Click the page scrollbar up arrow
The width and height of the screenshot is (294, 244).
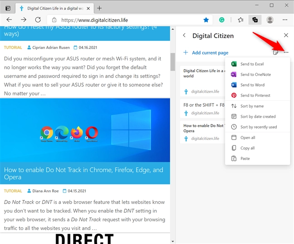click(173, 29)
